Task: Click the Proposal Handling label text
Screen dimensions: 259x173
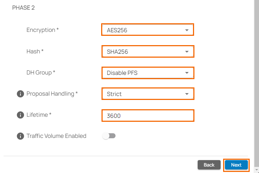Action: pos(52,94)
